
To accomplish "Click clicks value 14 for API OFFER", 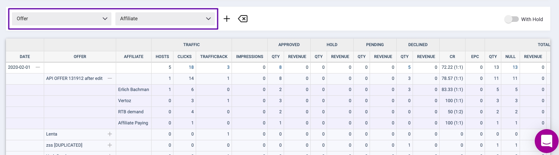I will [191, 79].
